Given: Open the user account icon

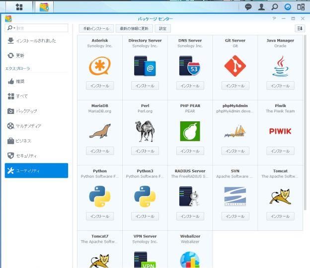Looking at the screenshot, I should (x=261, y=7).
